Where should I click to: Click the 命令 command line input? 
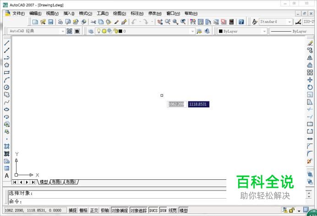click(x=117, y=201)
